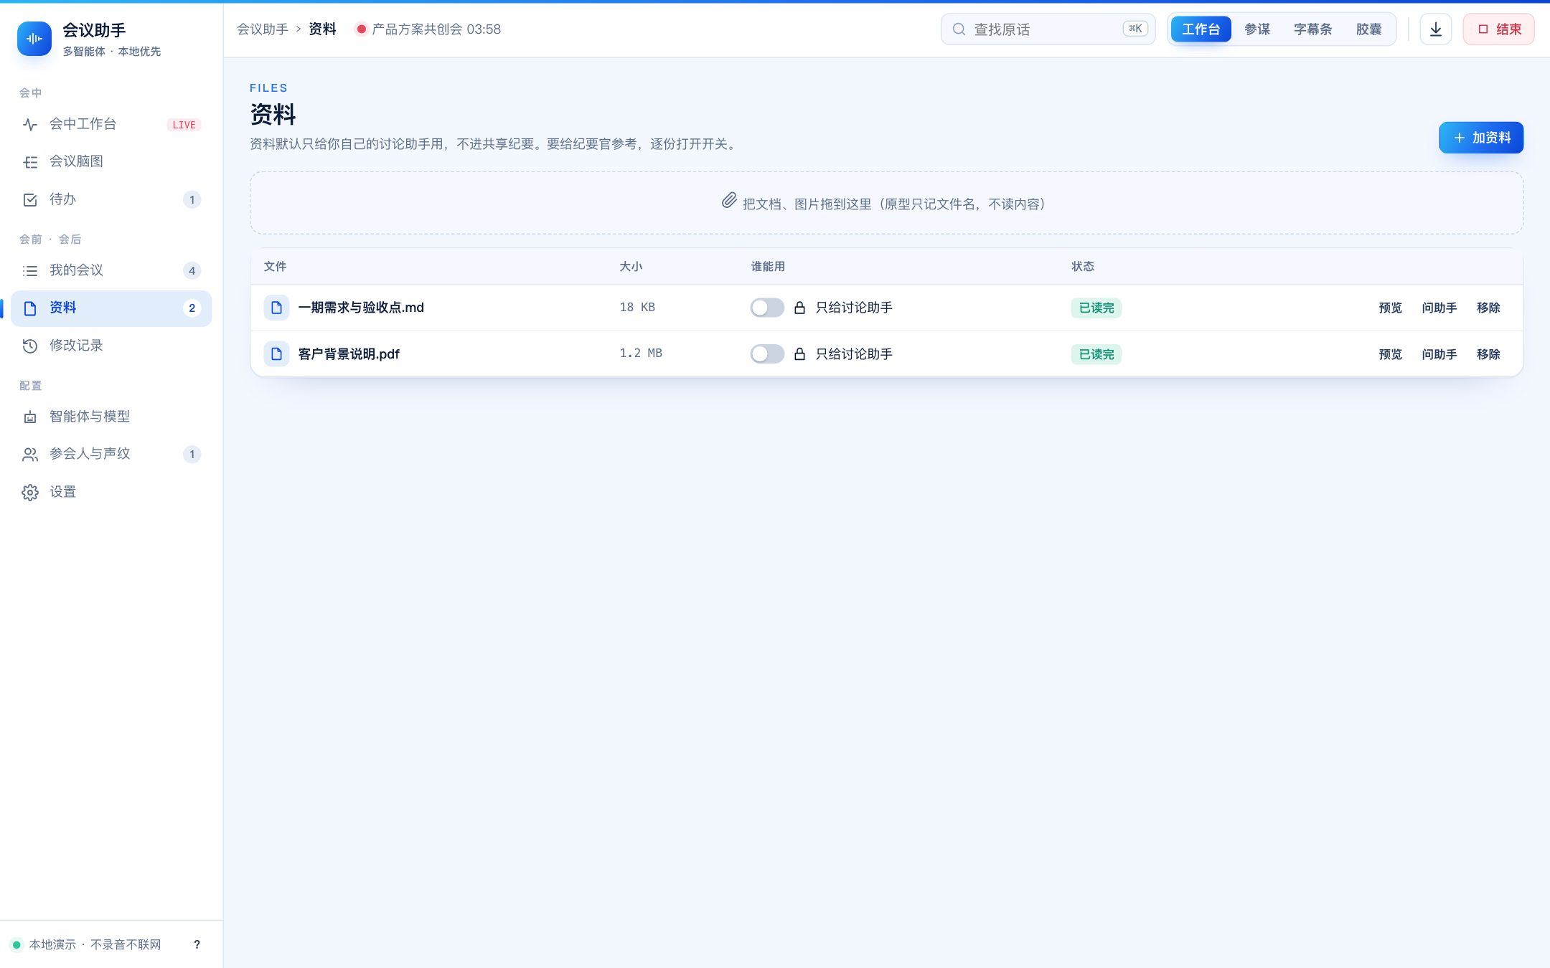The width and height of the screenshot is (1550, 968).
Task: Click the help question mark icon
Action: click(197, 944)
